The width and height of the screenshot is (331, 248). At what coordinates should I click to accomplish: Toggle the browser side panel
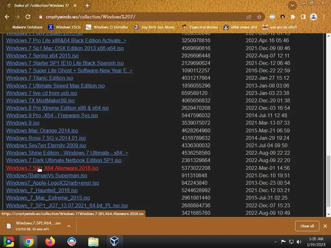click(x=303, y=17)
